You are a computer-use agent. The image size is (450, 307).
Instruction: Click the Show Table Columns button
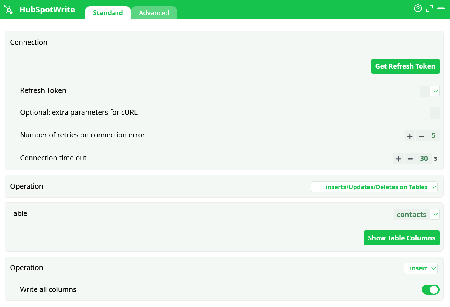[x=402, y=238]
